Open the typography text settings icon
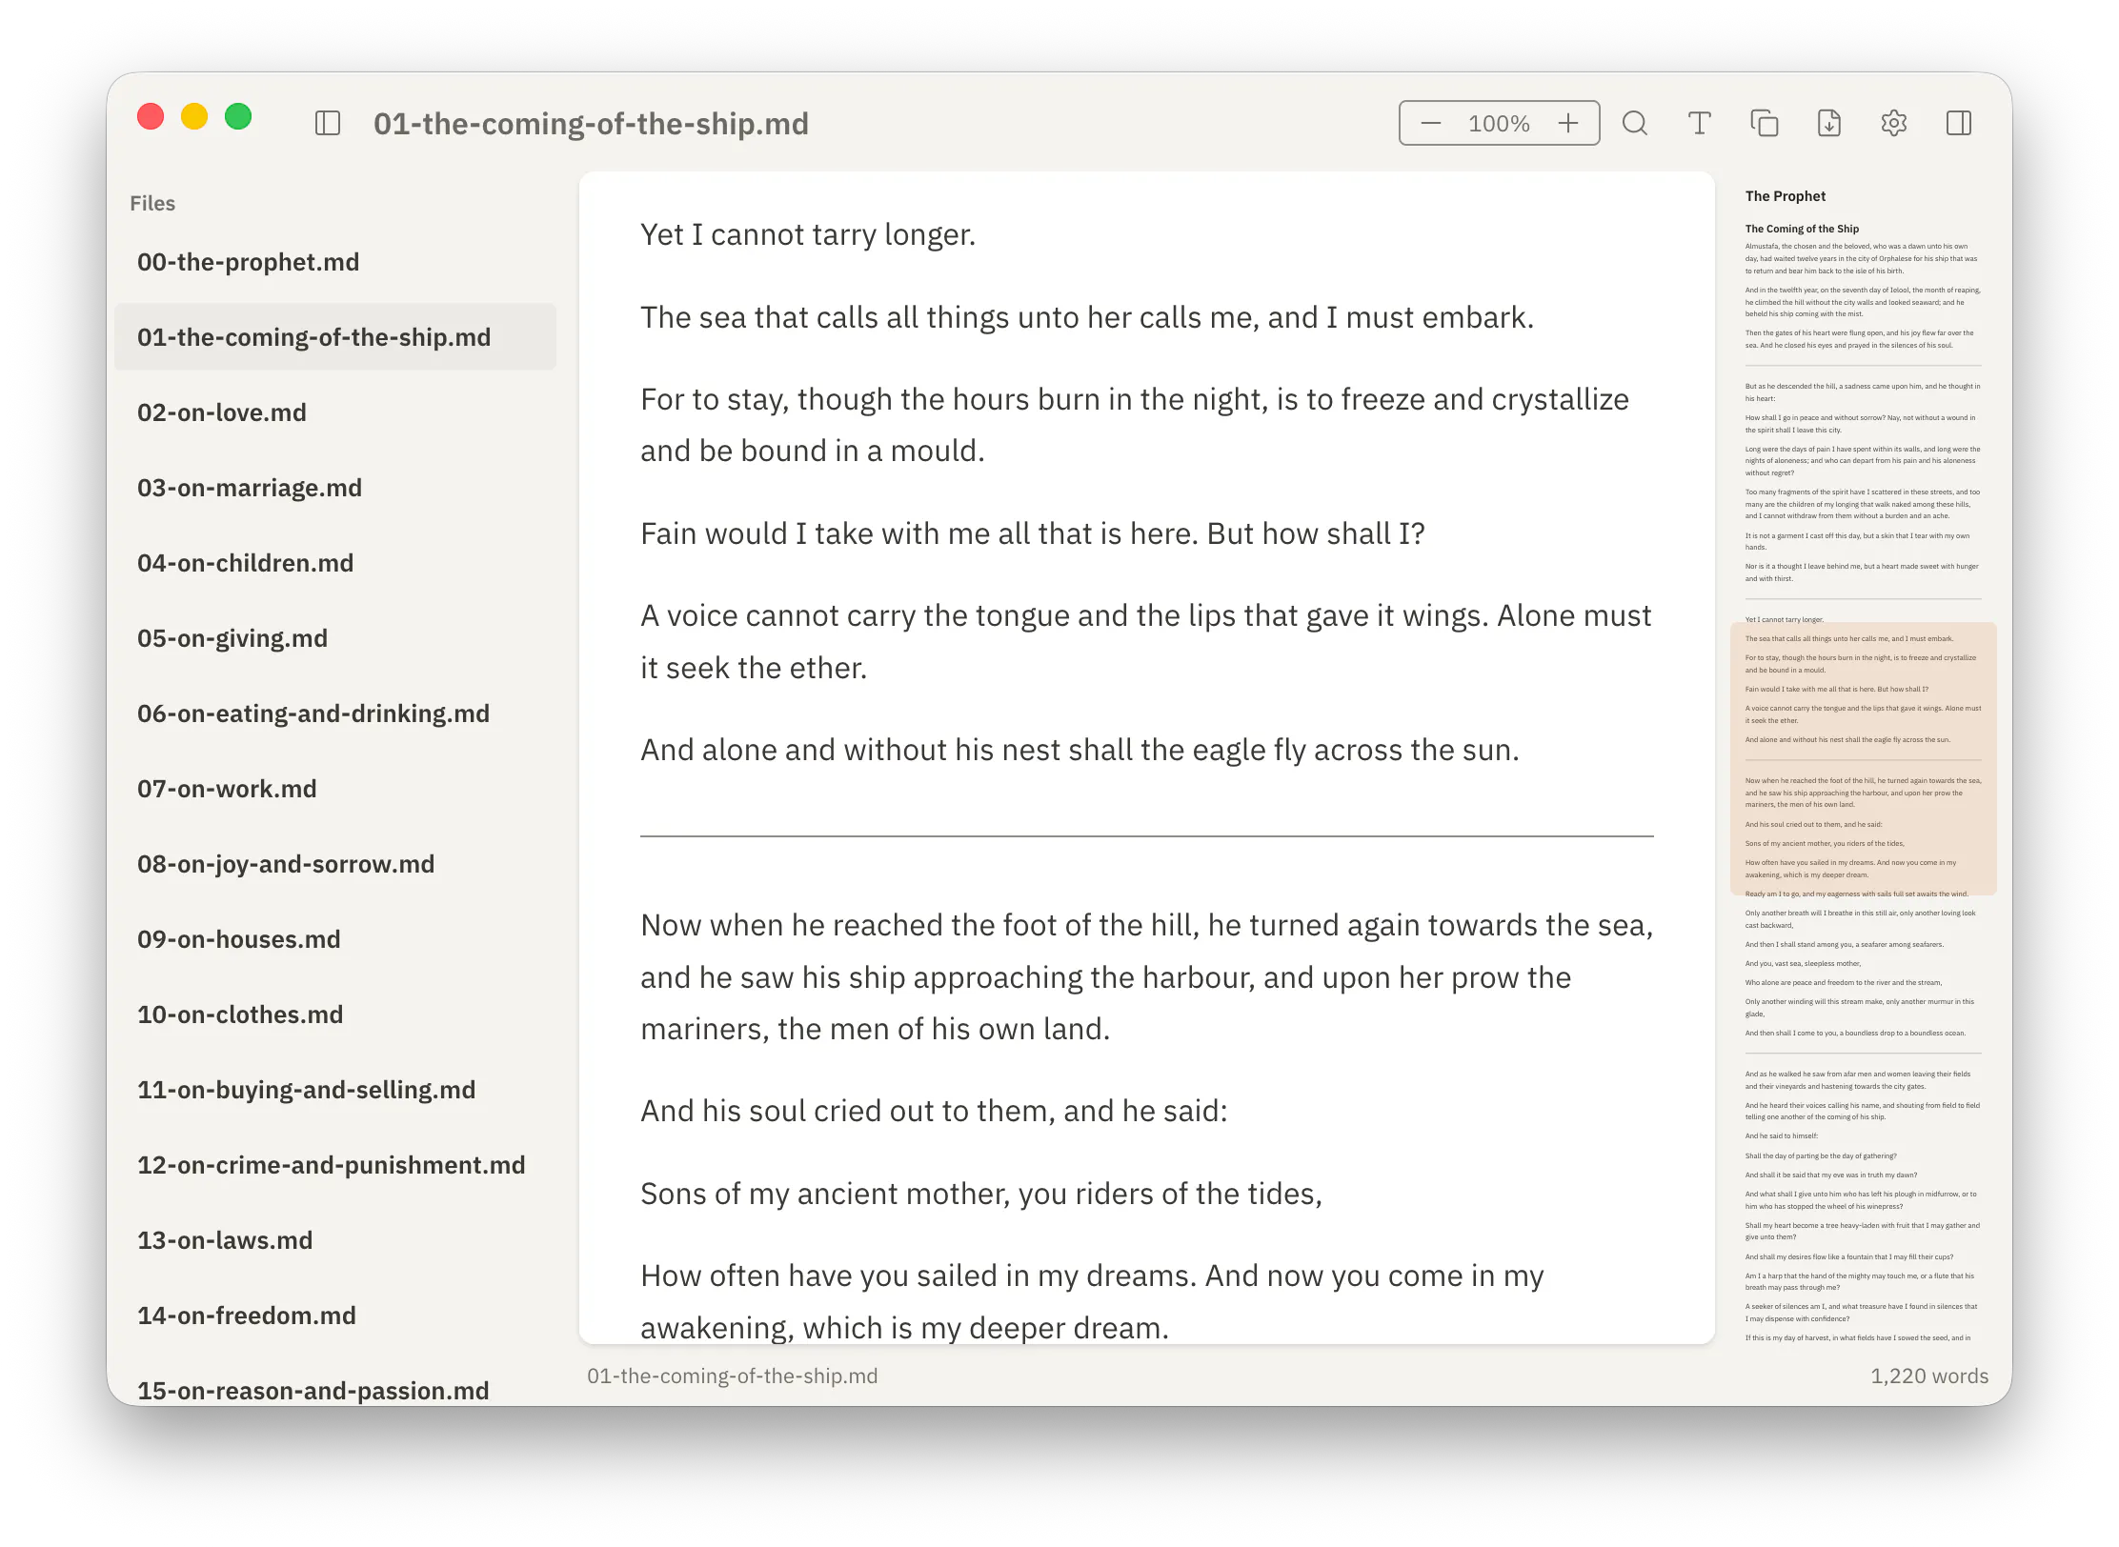 (1700, 123)
